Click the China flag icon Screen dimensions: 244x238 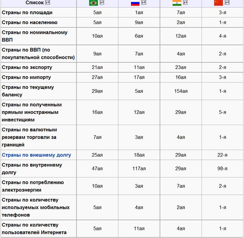coord(218,3)
